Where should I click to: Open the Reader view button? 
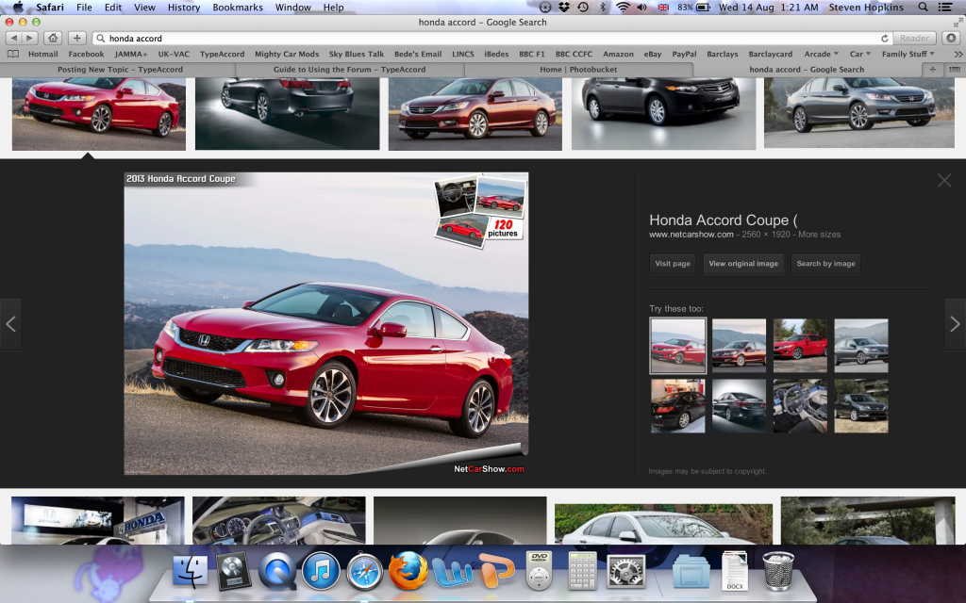click(914, 38)
